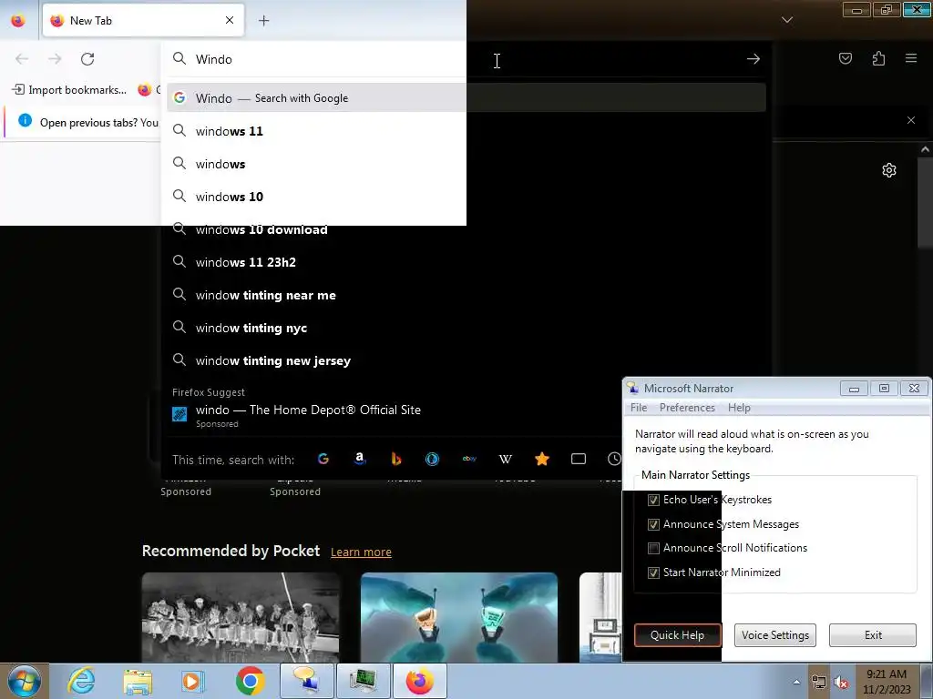Open the black-and-white workers Pocket thumbnail
Image resolution: width=933 pixels, height=699 pixels.
(241, 617)
